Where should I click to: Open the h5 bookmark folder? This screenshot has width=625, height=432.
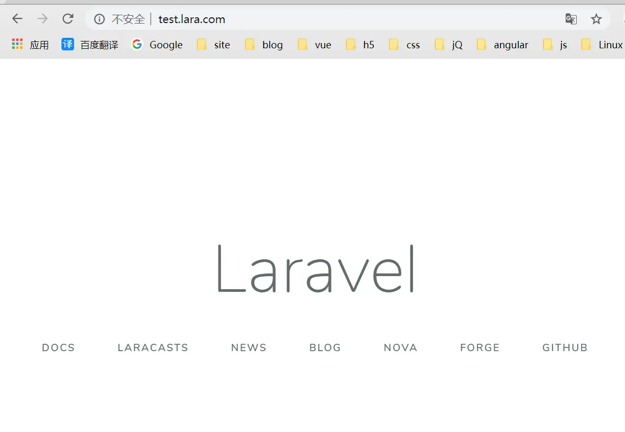point(360,44)
